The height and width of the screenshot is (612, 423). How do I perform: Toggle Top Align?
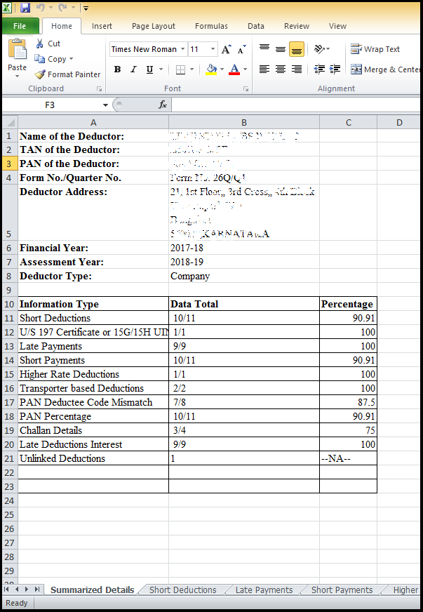pyautogui.click(x=264, y=49)
